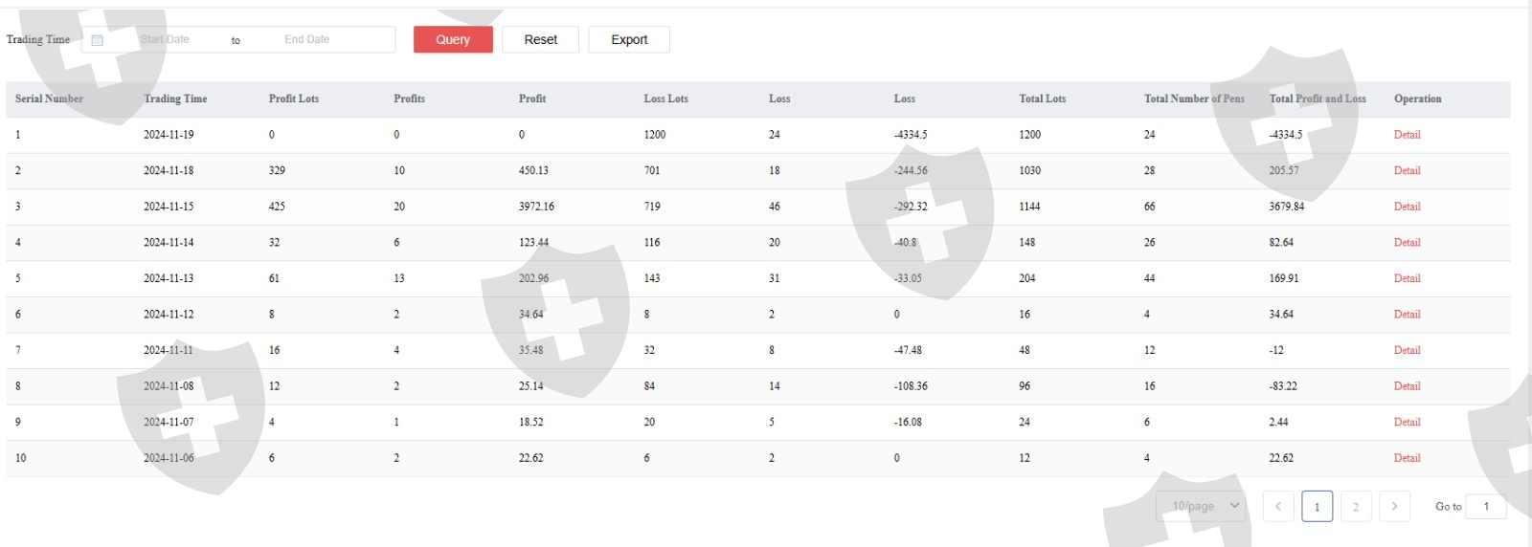Click the Total Profit and Loss header
The width and height of the screenshot is (1532, 547).
click(1318, 98)
